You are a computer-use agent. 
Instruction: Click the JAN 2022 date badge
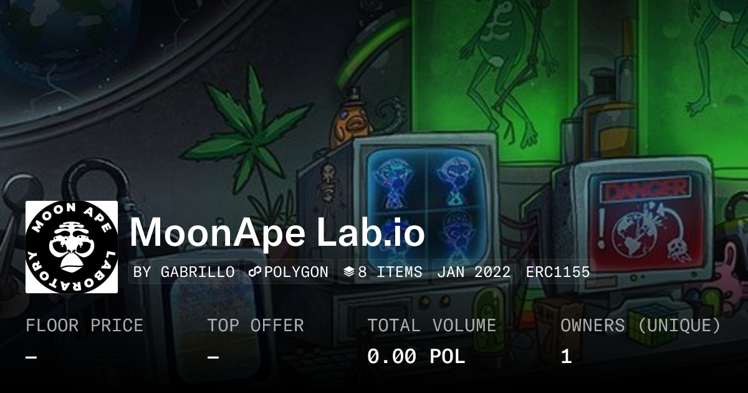(x=474, y=272)
